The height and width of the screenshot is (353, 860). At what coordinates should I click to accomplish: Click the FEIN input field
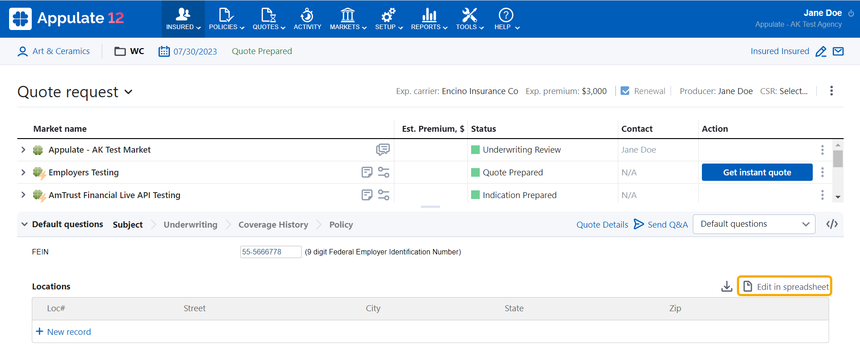click(271, 252)
